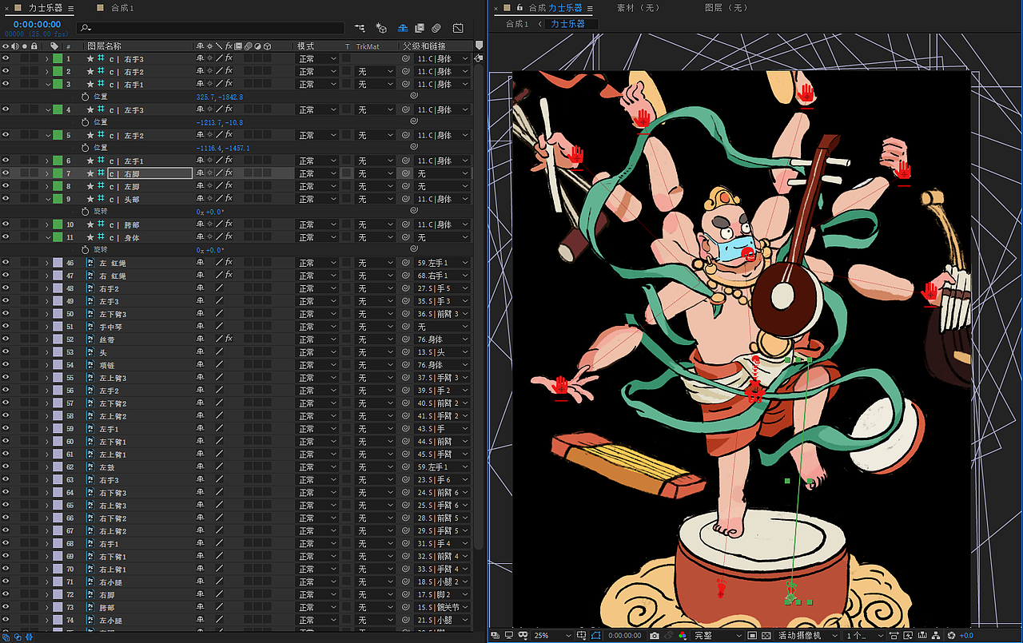Open the composition flowchart from the viewer
Image resolution: width=1023 pixels, height=643 pixels.
934,635
